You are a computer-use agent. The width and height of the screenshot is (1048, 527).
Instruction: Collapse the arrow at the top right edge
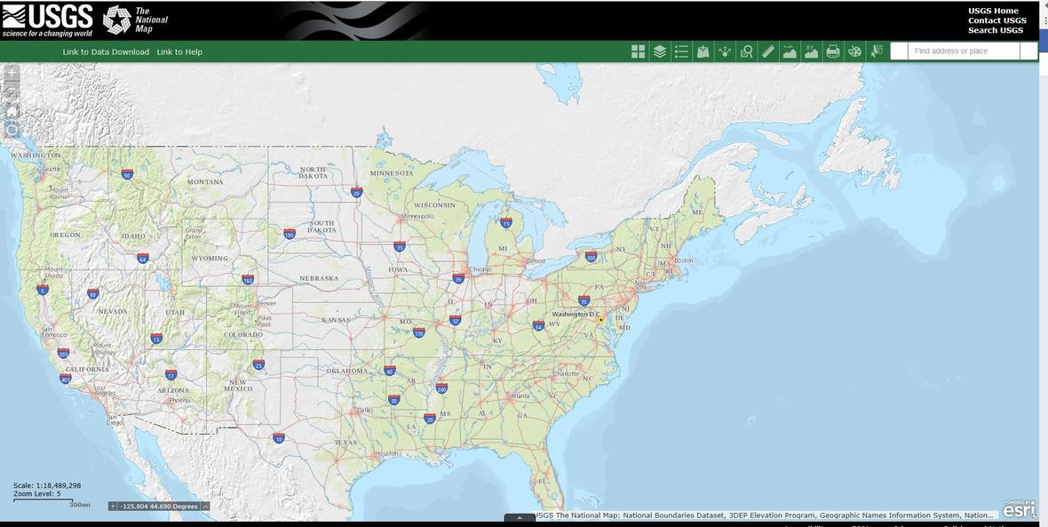tap(1044, 4)
